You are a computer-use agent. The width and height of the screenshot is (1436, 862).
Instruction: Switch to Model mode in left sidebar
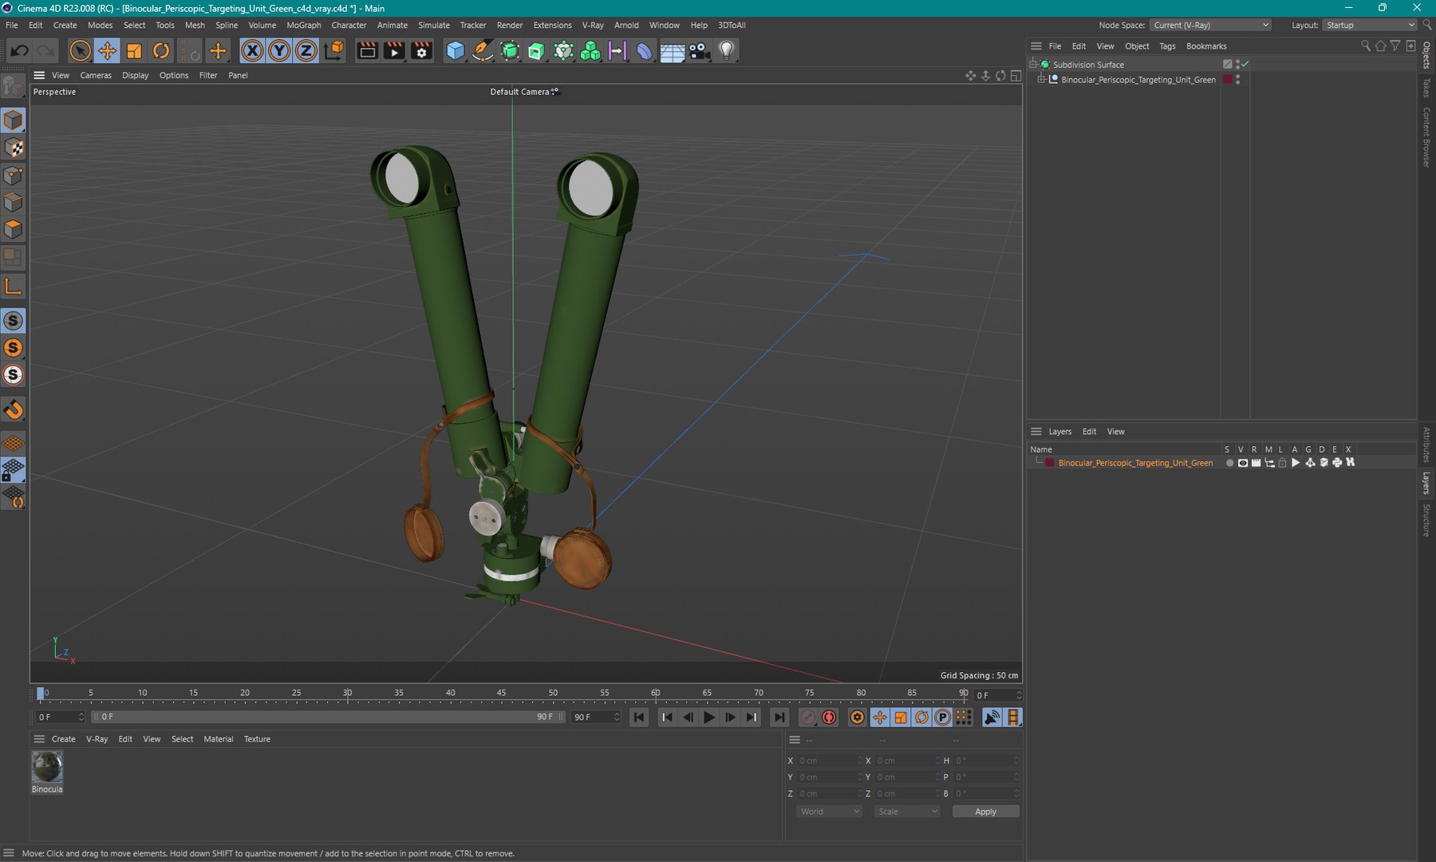point(14,121)
